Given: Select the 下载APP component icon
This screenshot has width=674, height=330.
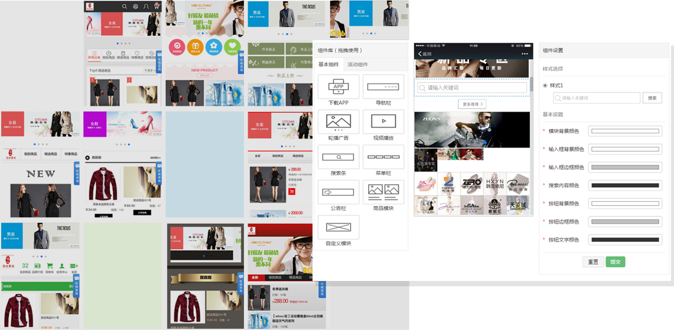Looking at the screenshot, I should click(x=338, y=87).
